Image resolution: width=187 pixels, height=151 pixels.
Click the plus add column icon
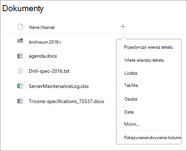click(123, 27)
